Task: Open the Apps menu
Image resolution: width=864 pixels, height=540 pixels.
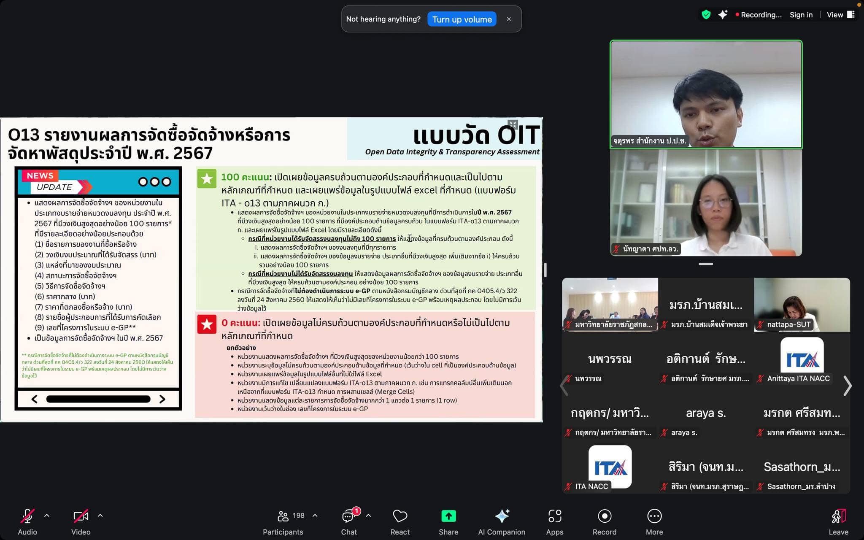Action: pos(555,522)
